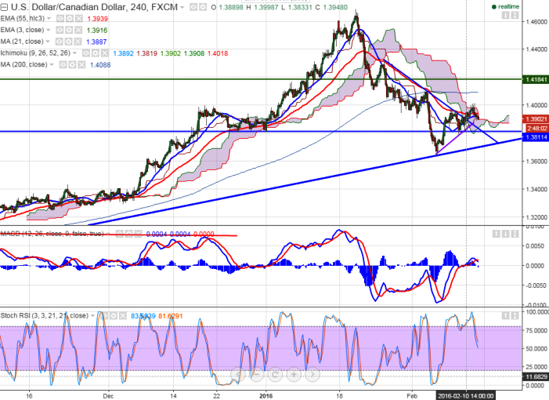The width and height of the screenshot is (549, 400).
Task: Remove the EMA (3, close) indicator
Action: pos(78,30)
